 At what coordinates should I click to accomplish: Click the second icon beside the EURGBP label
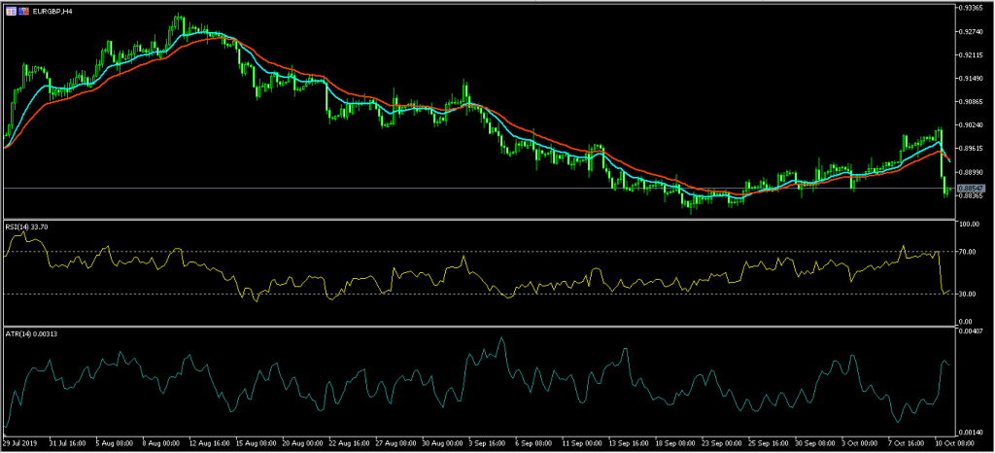pyautogui.click(x=22, y=10)
